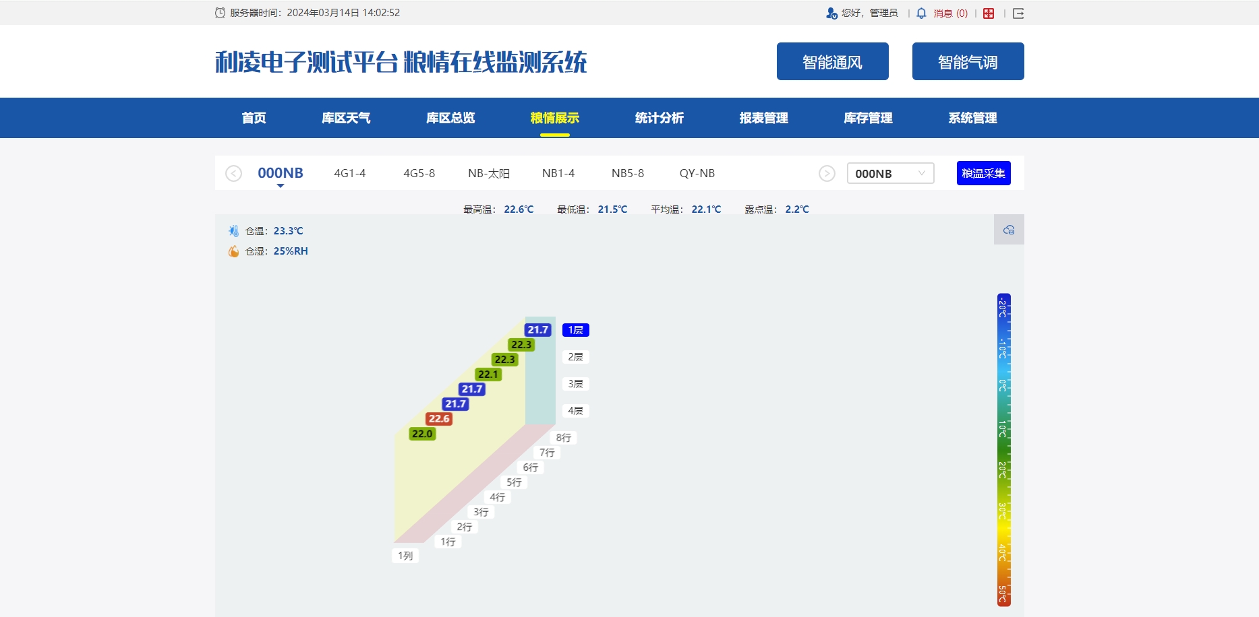Click the max temperature value 22.6℃
The image size is (1259, 617).
(x=519, y=209)
